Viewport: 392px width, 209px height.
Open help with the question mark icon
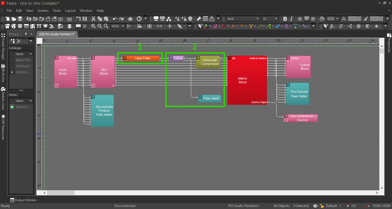[139, 19]
